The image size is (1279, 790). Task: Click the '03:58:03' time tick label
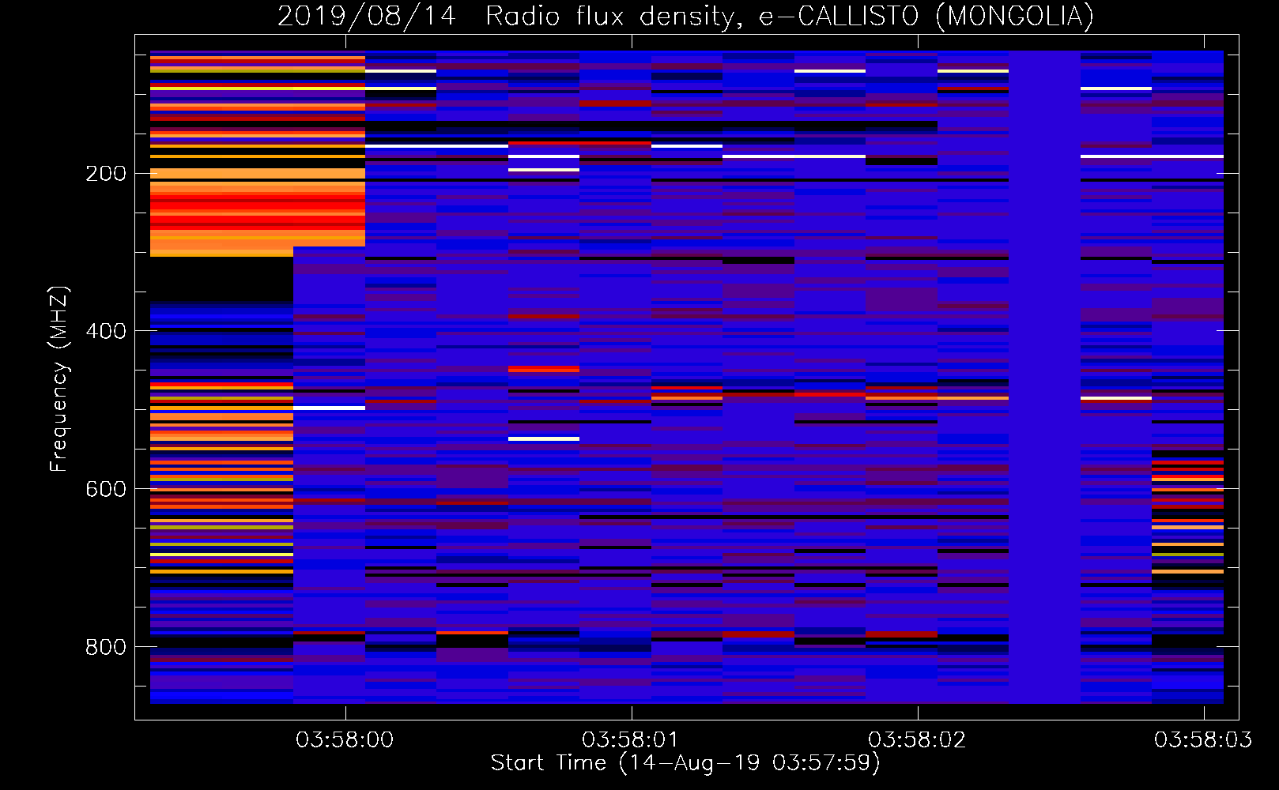coord(1203,739)
